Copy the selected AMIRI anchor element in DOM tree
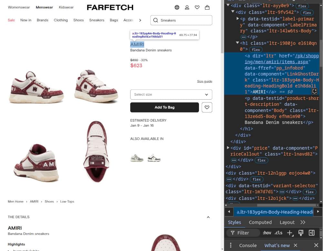This screenshot has height=251, width=323. [x=314, y=92]
